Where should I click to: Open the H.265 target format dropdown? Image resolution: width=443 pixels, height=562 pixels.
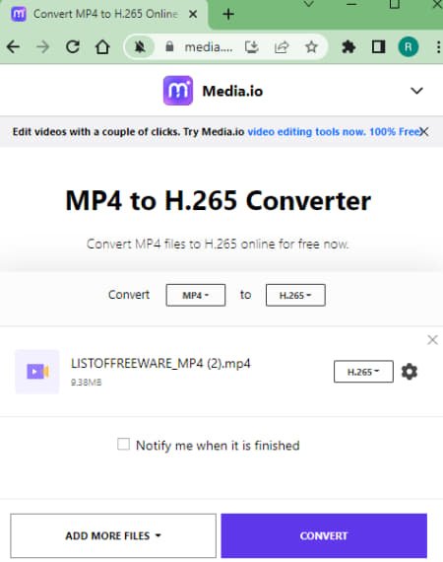pyautogui.click(x=295, y=295)
